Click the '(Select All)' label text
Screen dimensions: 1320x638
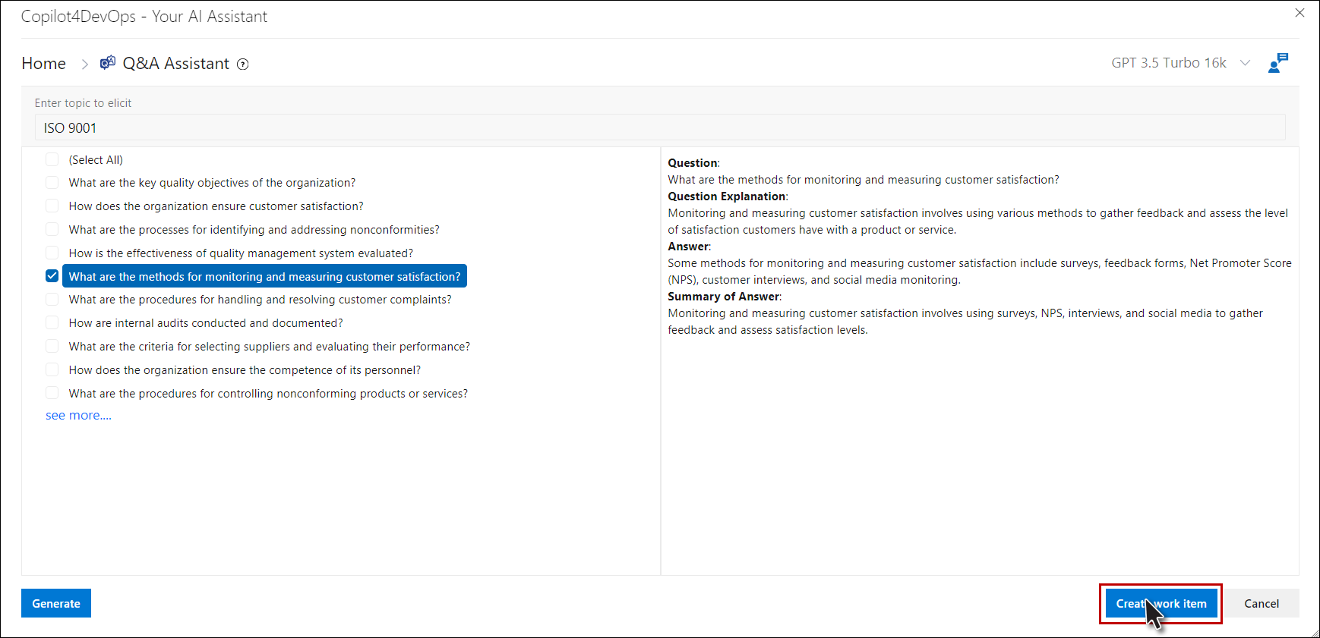point(96,160)
